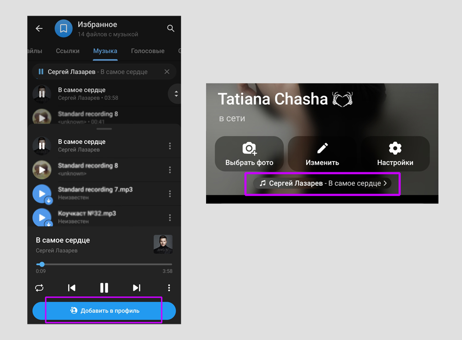462x340 pixels.
Task: Download and play Коучкаст №32.mp3
Action: click(x=42, y=218)
